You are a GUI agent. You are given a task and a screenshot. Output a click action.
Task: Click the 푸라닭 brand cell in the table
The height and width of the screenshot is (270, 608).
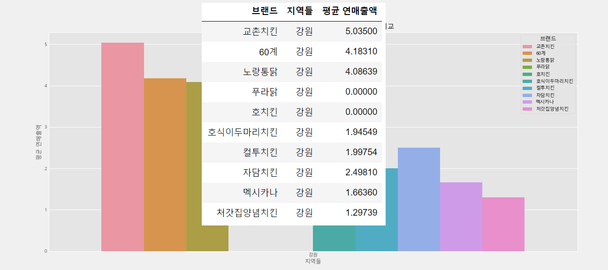265,92
